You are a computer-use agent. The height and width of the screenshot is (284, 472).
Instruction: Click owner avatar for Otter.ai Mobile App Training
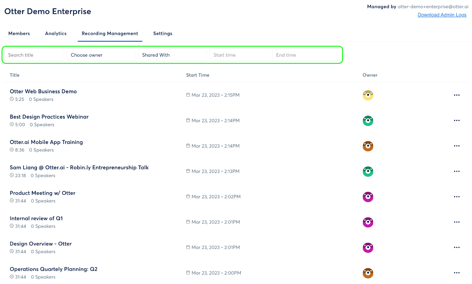tap(368, 146)
